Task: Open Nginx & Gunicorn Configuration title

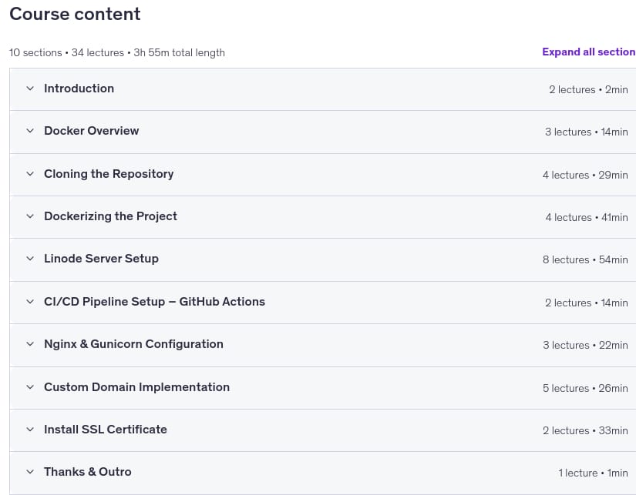Action: [134, 344]
